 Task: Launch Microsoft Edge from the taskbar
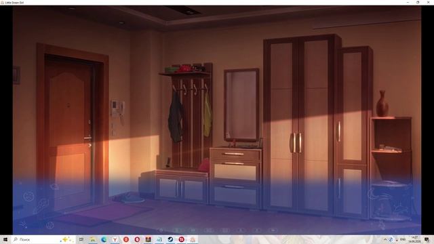coord(104,239)
